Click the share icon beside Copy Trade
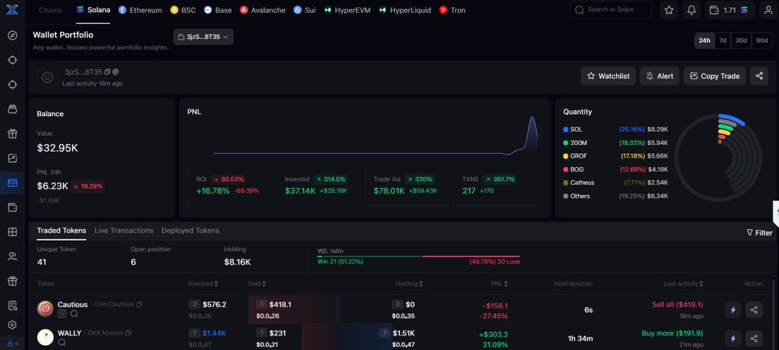This screenshot has height=350, width=779. pyautogui.click(x=759, y=76)
